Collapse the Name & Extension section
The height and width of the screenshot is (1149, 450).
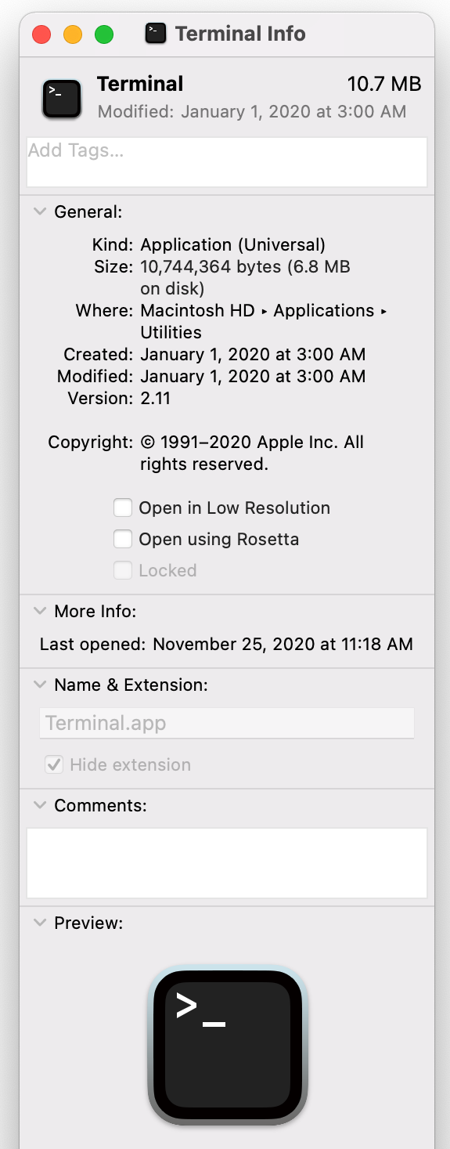pos(40,685)
